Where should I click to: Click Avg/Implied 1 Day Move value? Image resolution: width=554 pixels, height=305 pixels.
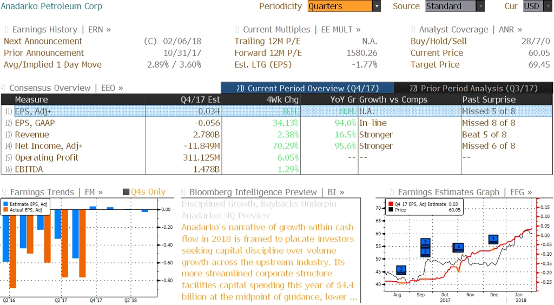click(x=174, y=64)
